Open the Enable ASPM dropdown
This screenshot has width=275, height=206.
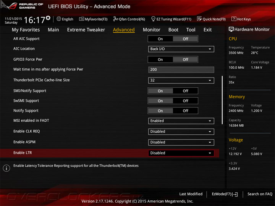(x=181, y=142)
